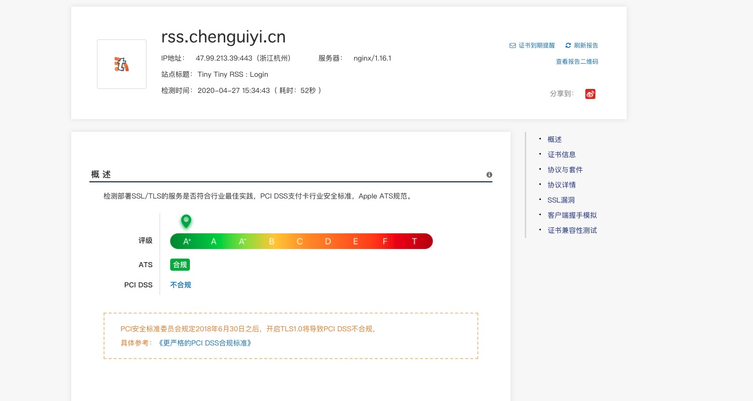
Task: Jump to 概述 in the side navigation
Action: [555, 139]
